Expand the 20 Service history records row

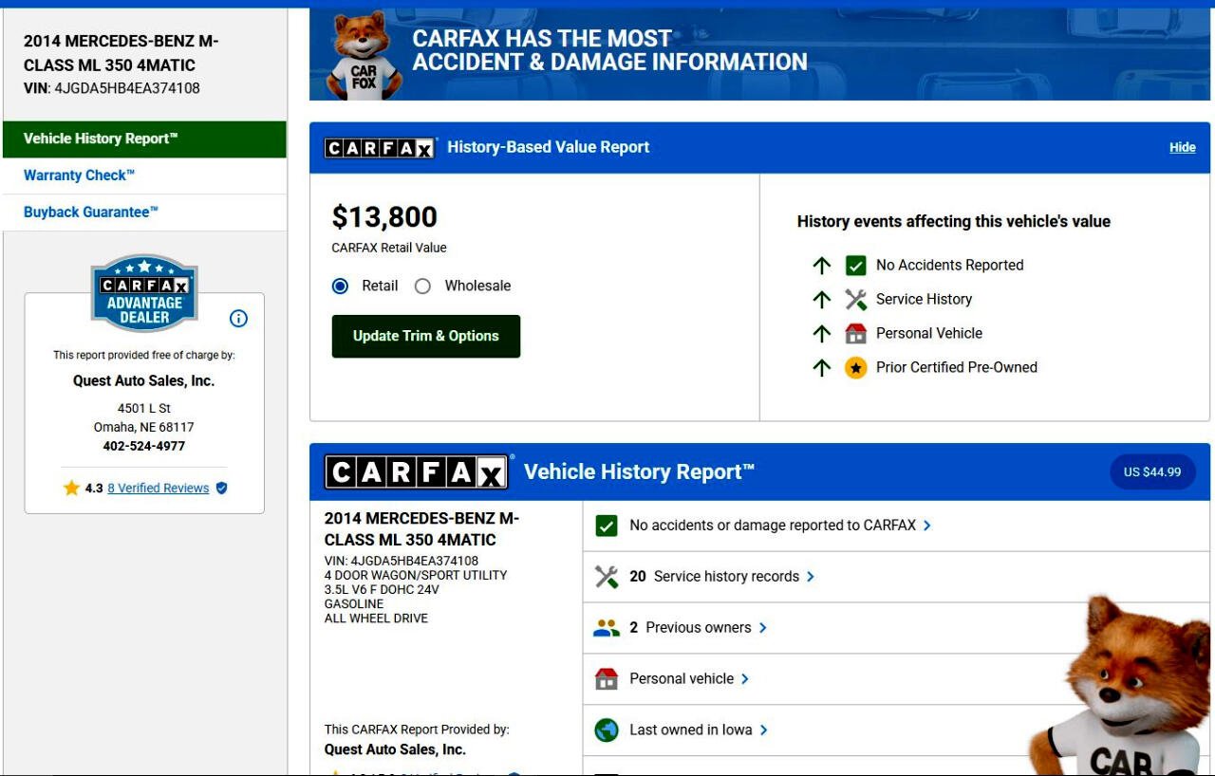pos(810,577)
